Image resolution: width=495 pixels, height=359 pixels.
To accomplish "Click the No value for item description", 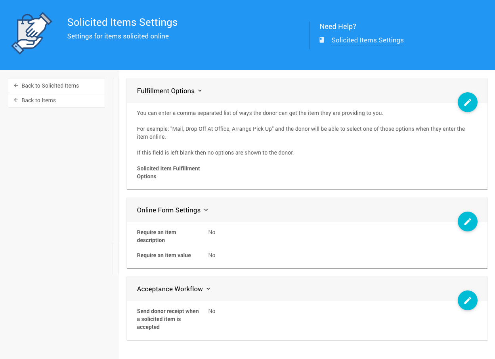I will (x=212, y=232).
